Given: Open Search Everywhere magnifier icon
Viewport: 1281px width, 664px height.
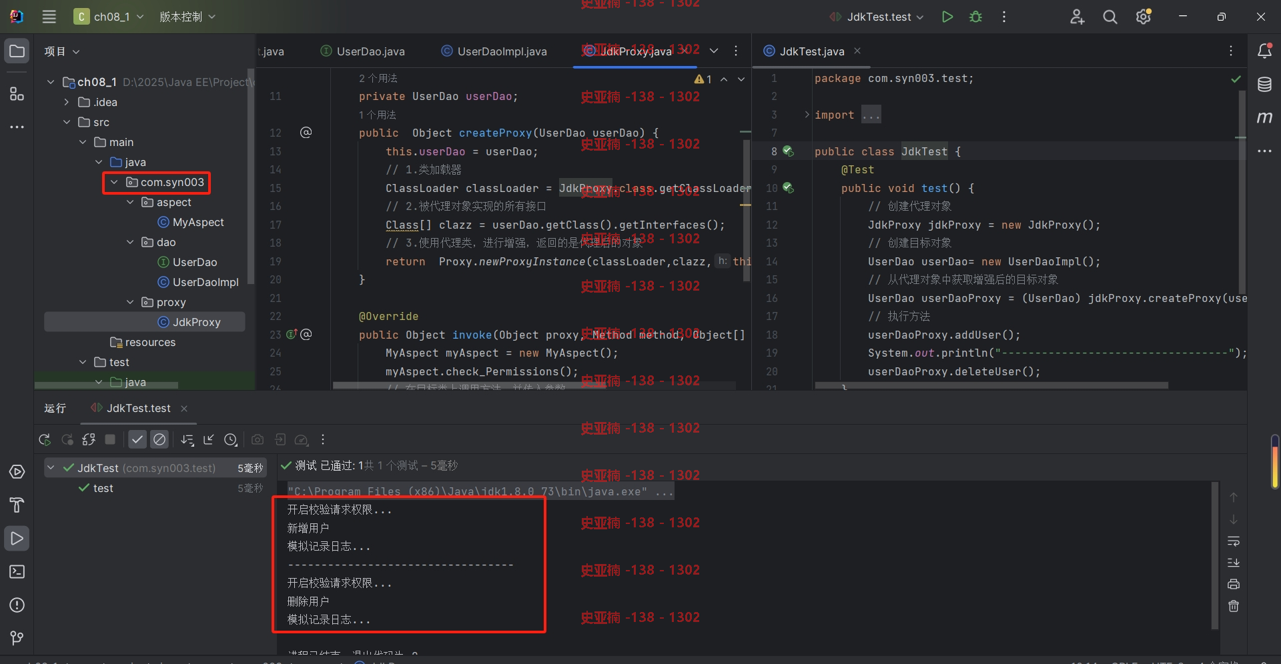Looking at the screenshot, I should (x=1110, y=17).
